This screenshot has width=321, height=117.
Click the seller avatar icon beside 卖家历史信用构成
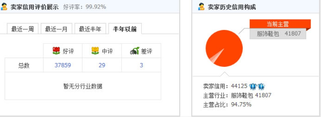coord(201,7)
